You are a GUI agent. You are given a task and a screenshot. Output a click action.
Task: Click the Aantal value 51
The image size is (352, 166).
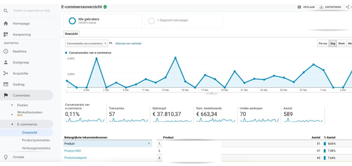[x=318, y=143]
